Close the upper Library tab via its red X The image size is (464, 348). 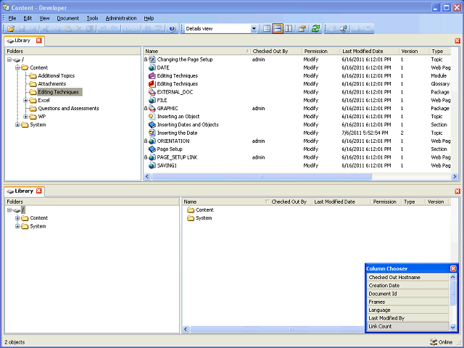coord(39,41)
